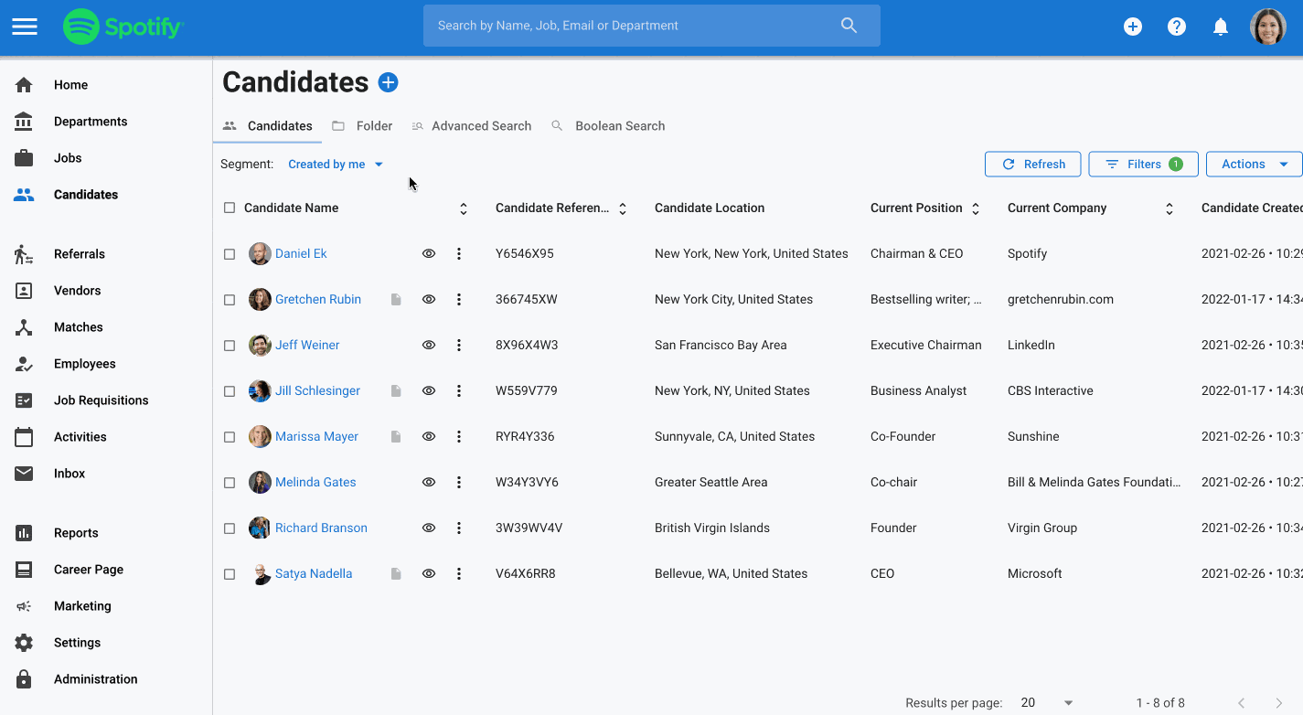This screenshot has width=1303, height=715.
Task: Click the Home sidebar icon
Action: tap(24, 85)
